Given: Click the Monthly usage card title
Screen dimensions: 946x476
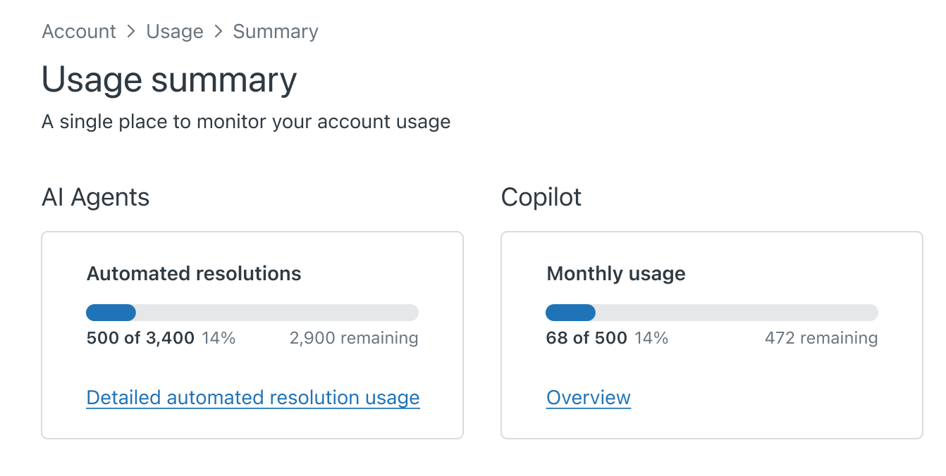Looking at the screenshot, I should tap(616, 274).
